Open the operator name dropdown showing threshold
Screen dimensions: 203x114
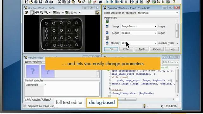point(177,13)
